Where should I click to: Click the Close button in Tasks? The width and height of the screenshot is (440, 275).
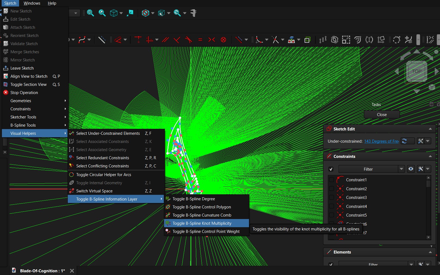coord(382,114)
